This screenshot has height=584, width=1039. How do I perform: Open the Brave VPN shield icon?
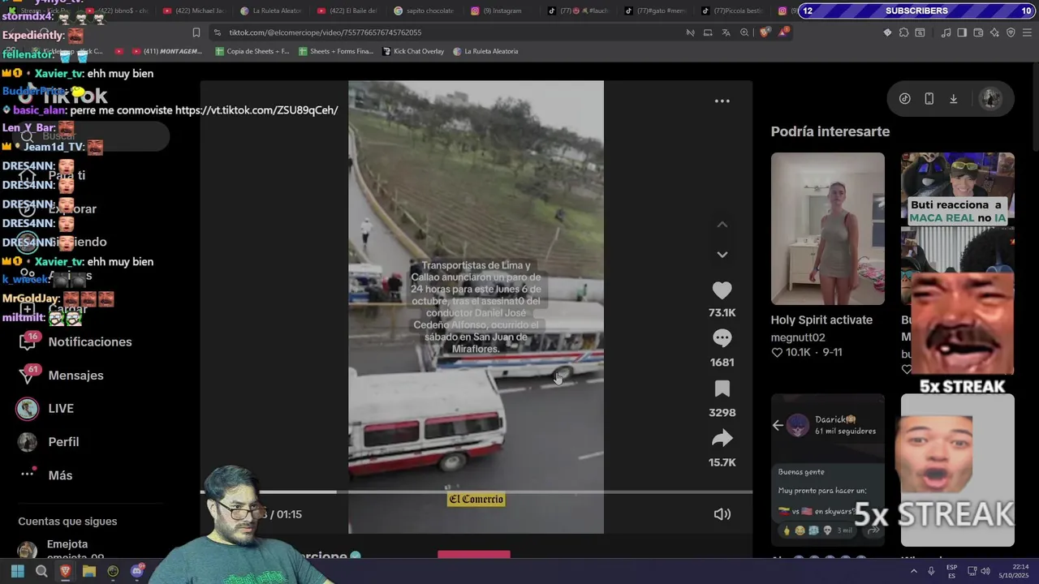click(x=1011, y=32)
